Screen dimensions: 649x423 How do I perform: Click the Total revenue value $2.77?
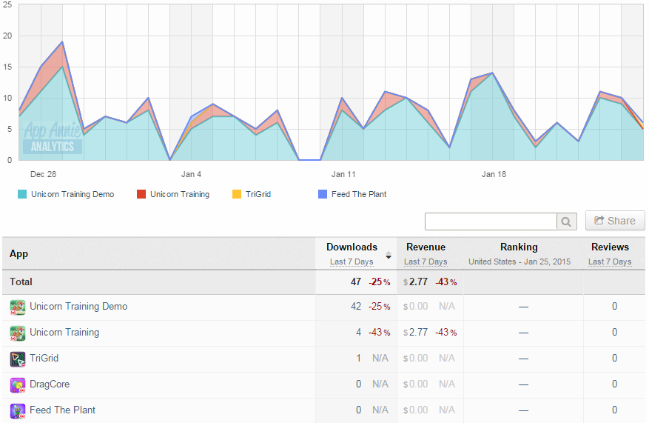tap(416, 282)
